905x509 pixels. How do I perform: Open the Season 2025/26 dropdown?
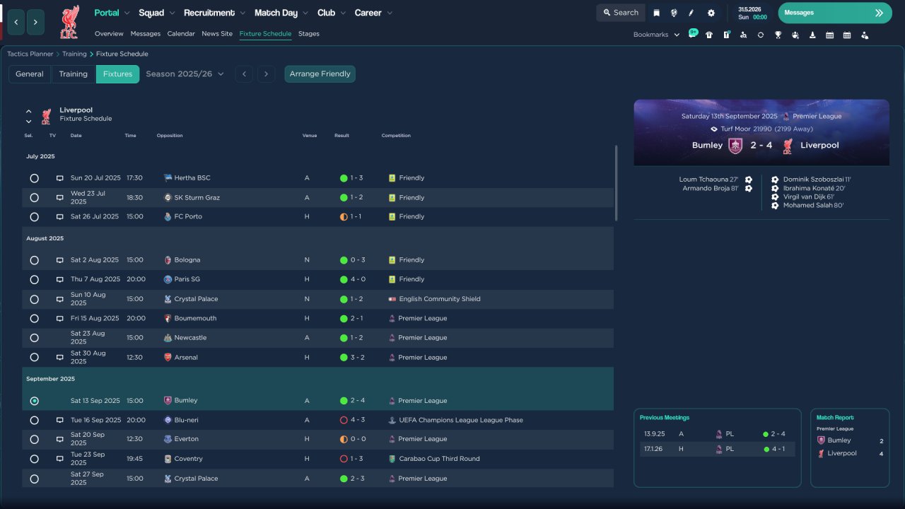pos(185,74)
